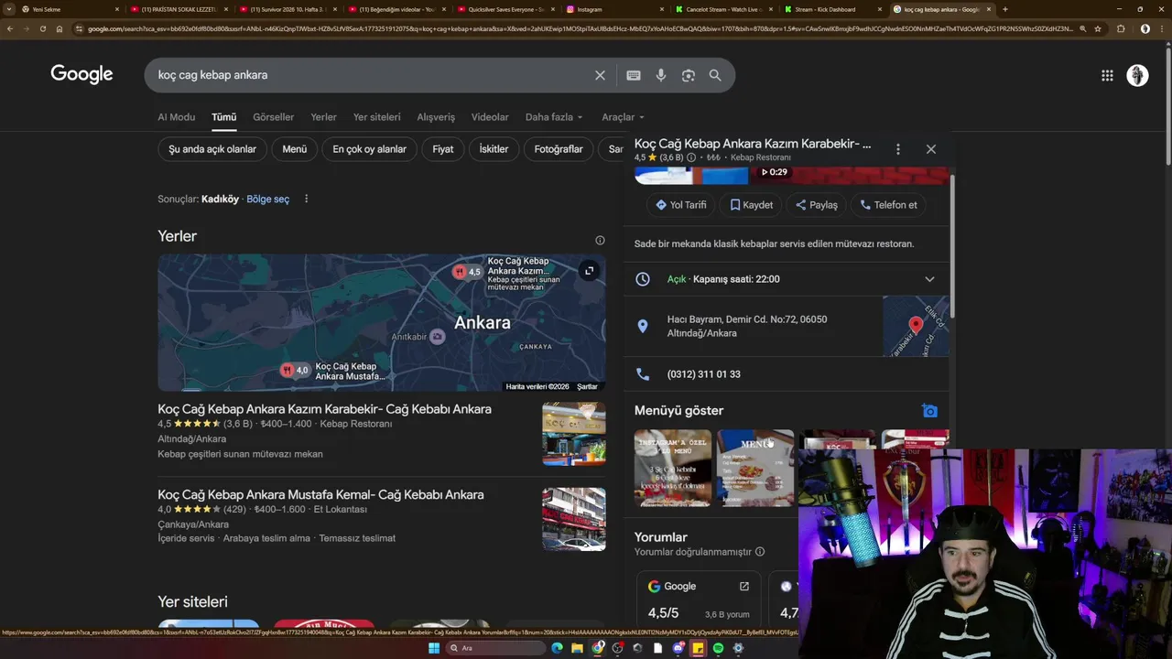Image resolution: width=1172 pixels, height=659 pixels.
Task: Open the mini map next to the address
Action: click(x=916, y=326)
